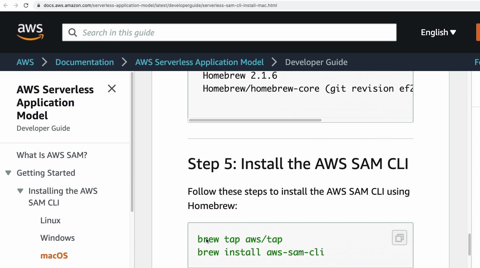Click the Step 5 Install AWS SAM CLI heading

pos(298,164)
